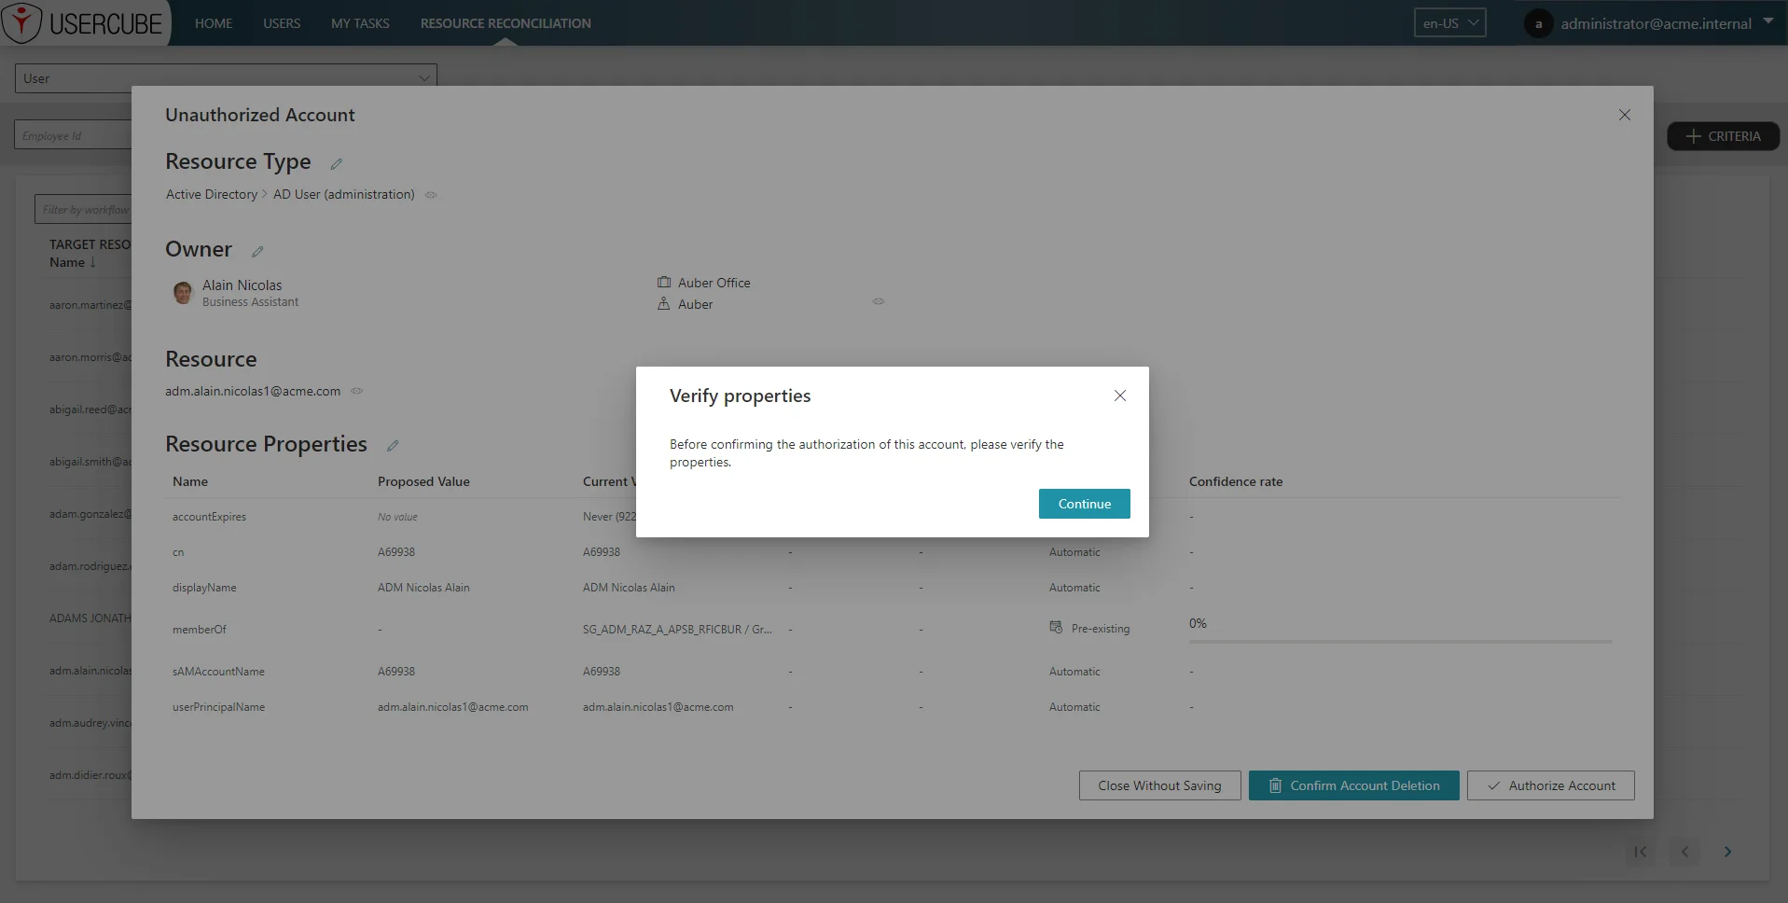Edit the Owner with pencil icon
Image resolution: width=1788 pixels, height=903 pixels.
pos(257,252)
